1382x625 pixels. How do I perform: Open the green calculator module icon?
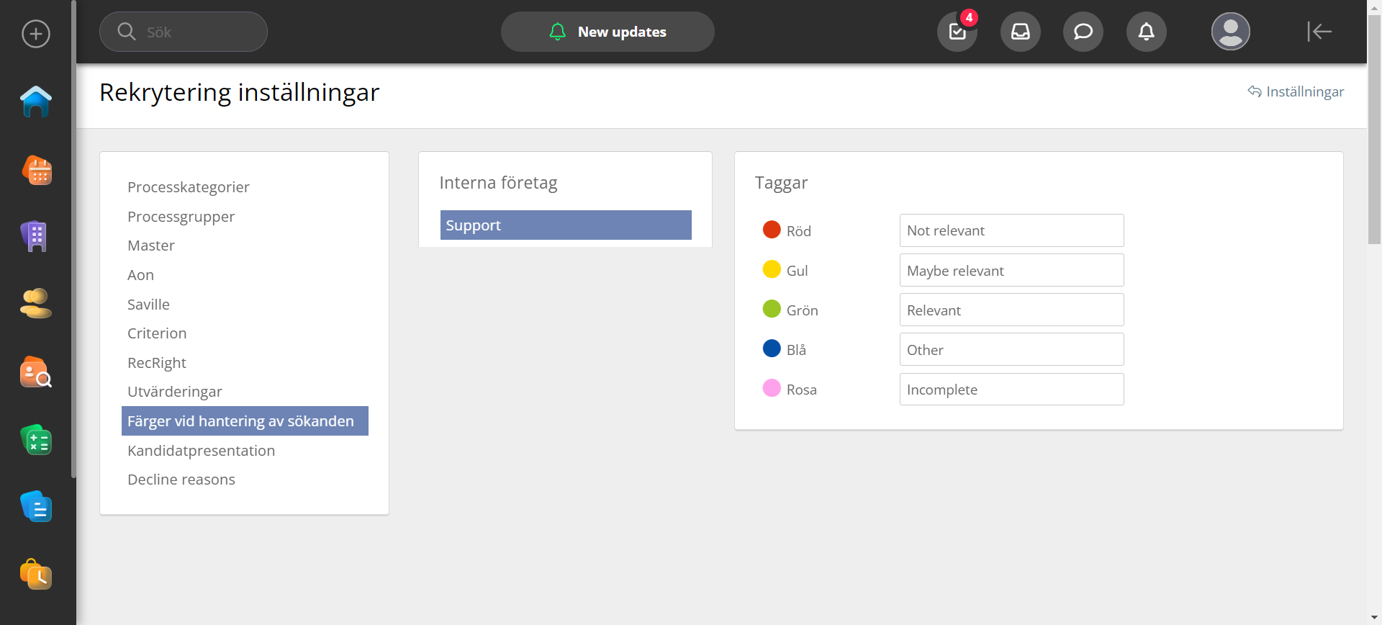click(x=36, y=440)
